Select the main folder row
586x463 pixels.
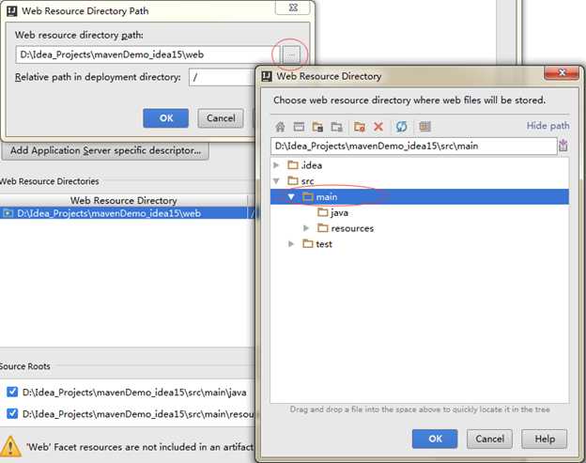[420, 196]
